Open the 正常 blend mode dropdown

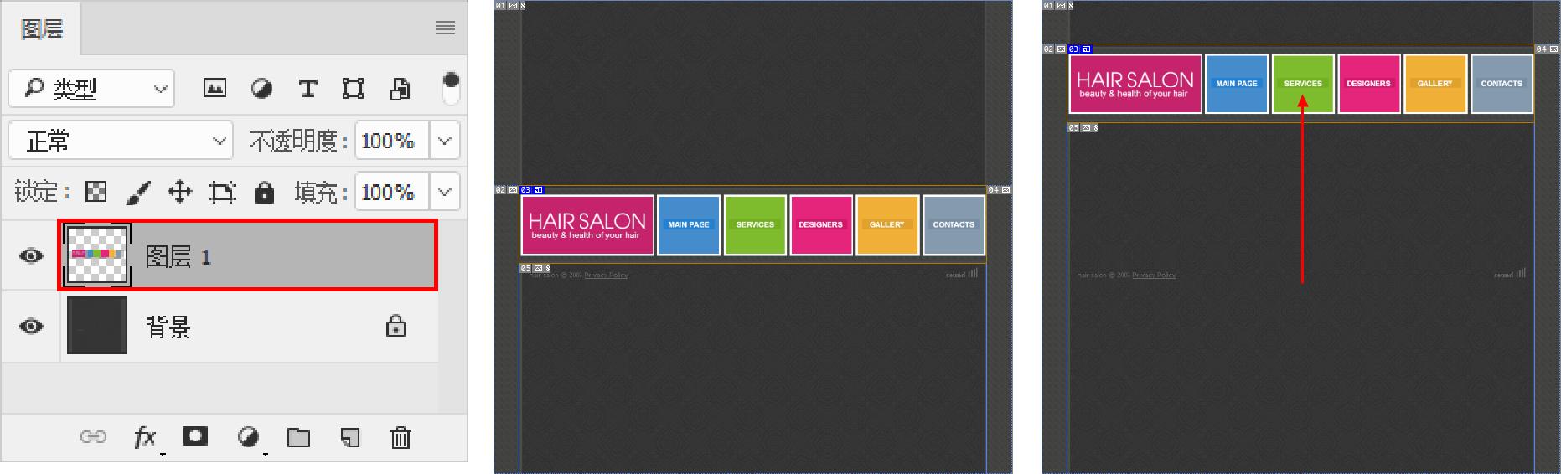pos(120,141)
